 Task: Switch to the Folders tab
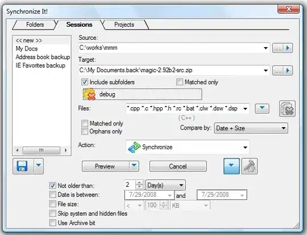(x=35, y=24)
